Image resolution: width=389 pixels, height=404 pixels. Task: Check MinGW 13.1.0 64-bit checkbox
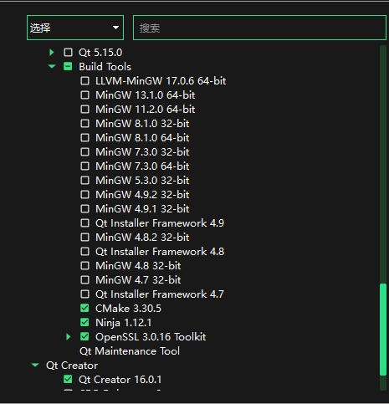coord(84,95)
